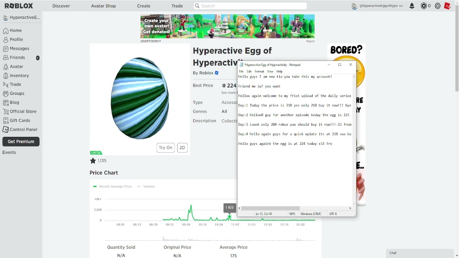Click the top banner advertisement image
Viewport: 459px width, 258px height.
click(227, 26)
